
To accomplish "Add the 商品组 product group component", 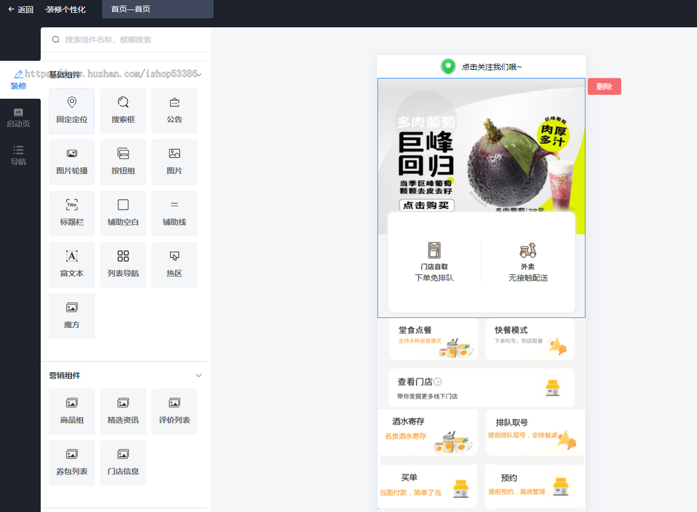I will (72, 411).
